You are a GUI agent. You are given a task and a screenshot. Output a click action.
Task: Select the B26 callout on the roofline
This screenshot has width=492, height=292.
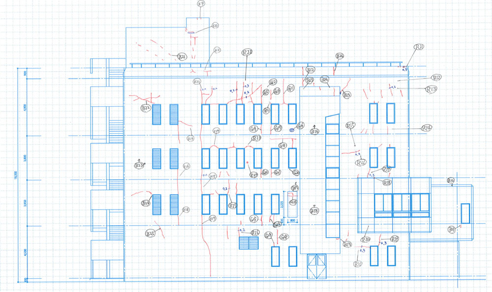click(339, 56)
